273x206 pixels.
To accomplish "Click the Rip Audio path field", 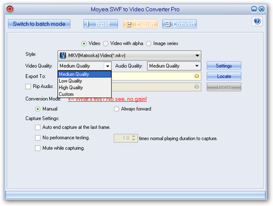I will pos(156,87).
